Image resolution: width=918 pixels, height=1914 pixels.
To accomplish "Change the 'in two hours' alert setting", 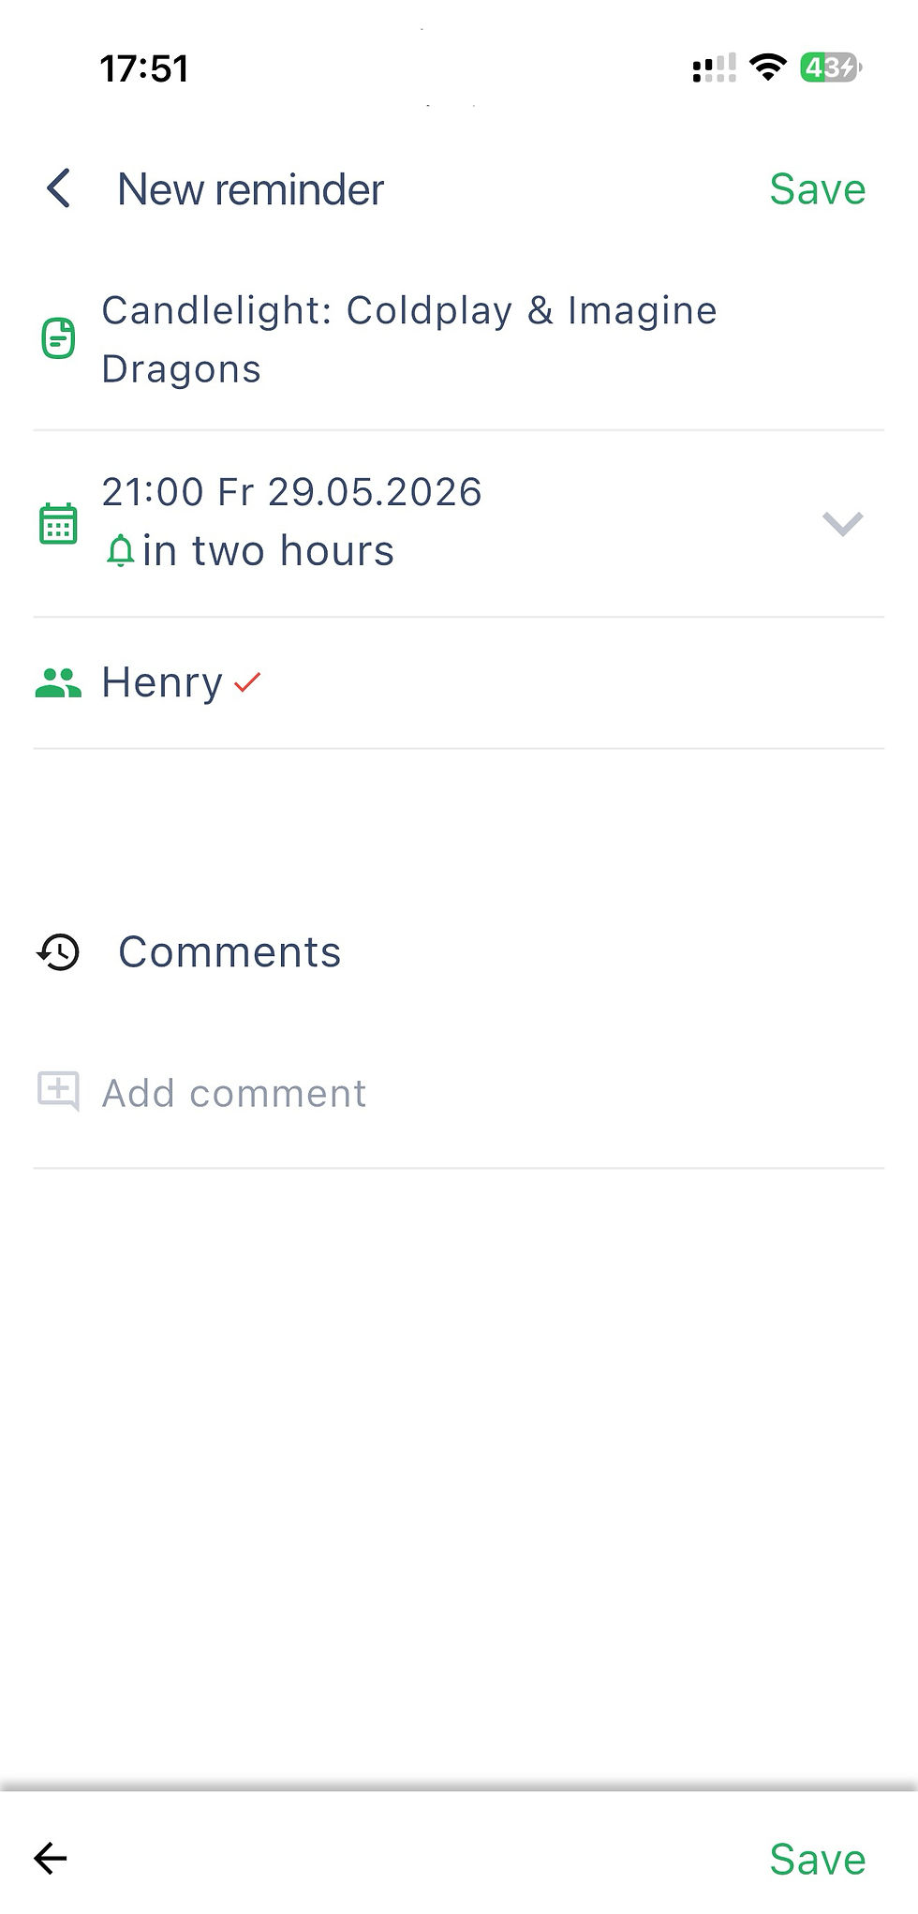I will pyautogui.click(x=268, y=551).
